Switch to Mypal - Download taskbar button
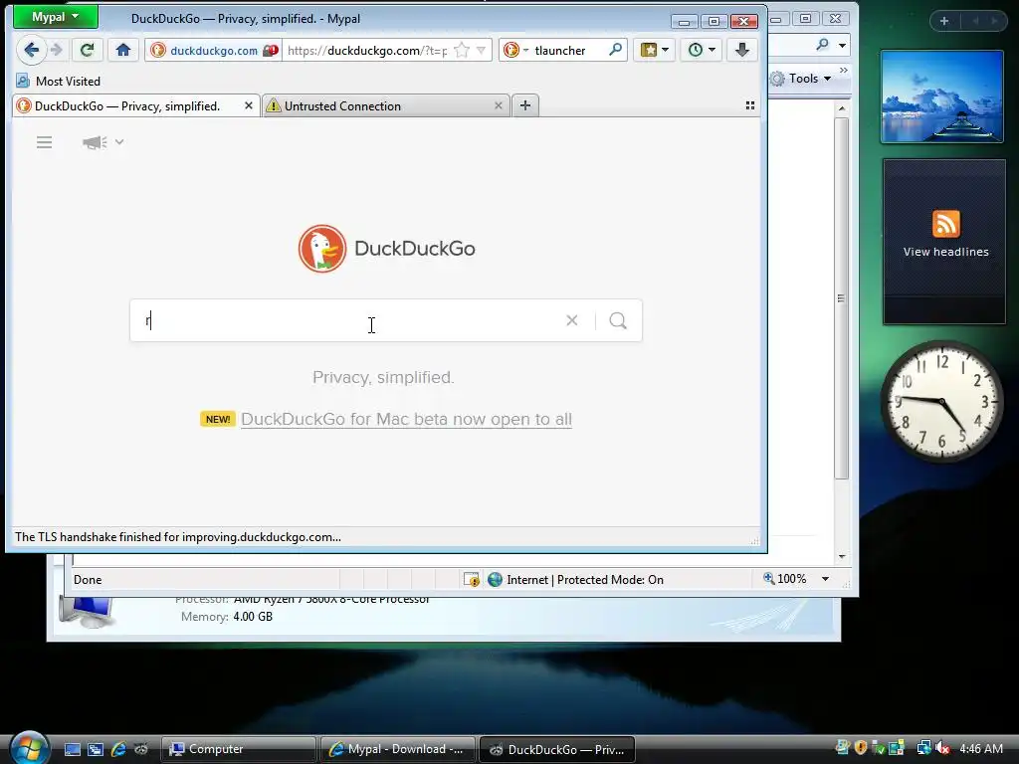The height and width of the screenshot is (764, 1019). coord(398,749)
